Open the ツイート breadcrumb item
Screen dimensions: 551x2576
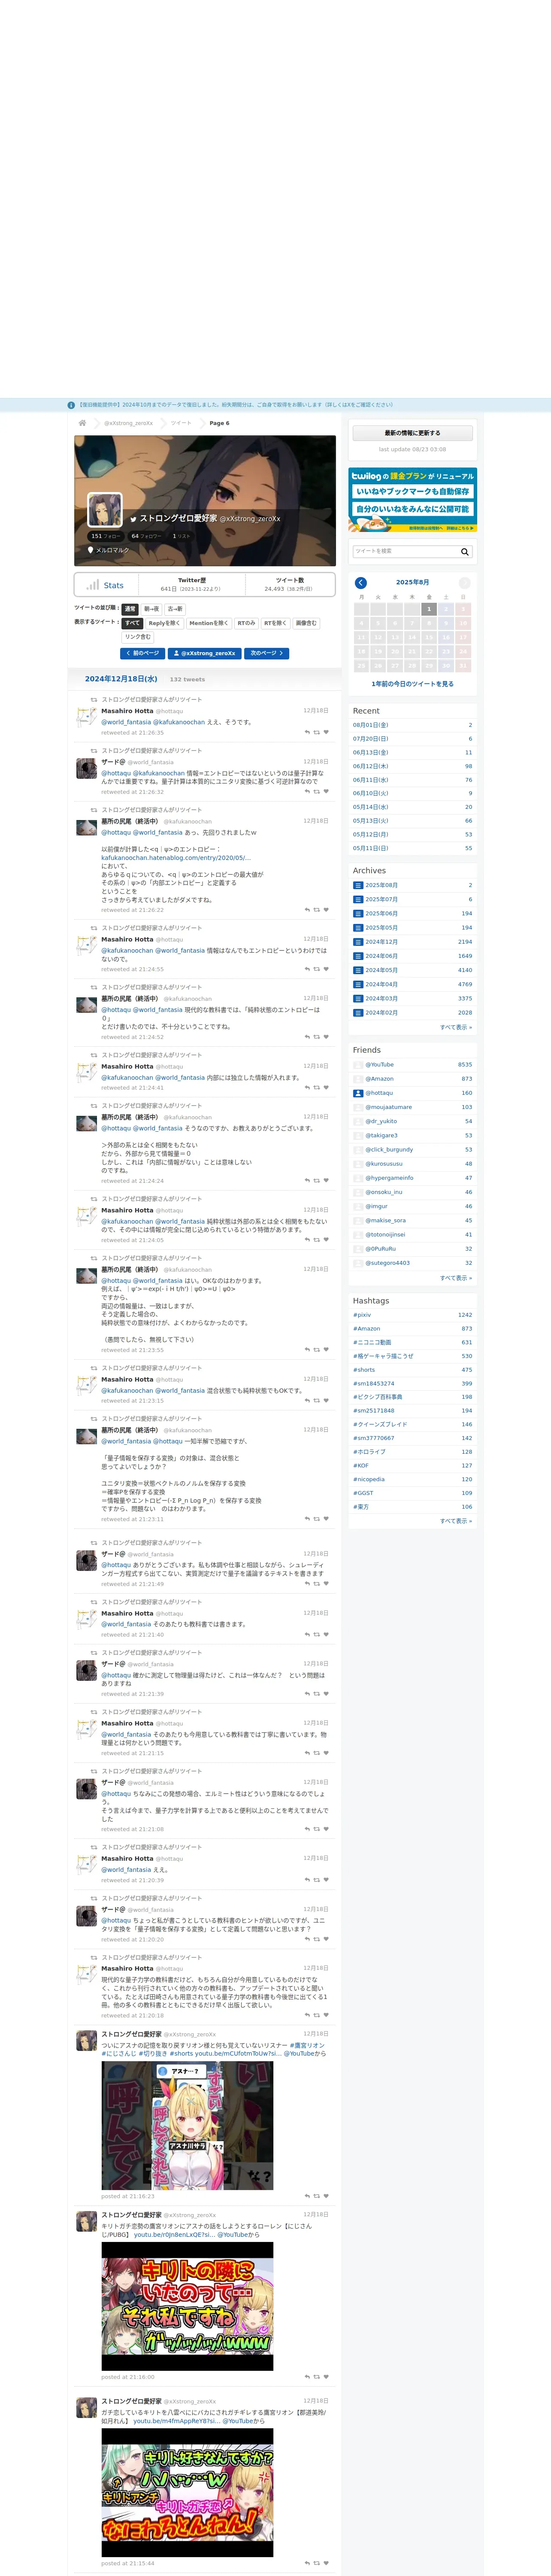[181, 423]
